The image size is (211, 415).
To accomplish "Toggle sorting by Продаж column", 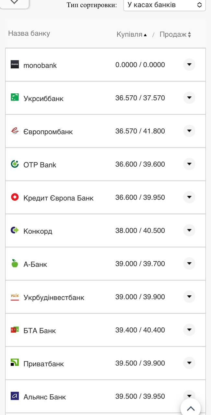I will click(x=175, y=34).
